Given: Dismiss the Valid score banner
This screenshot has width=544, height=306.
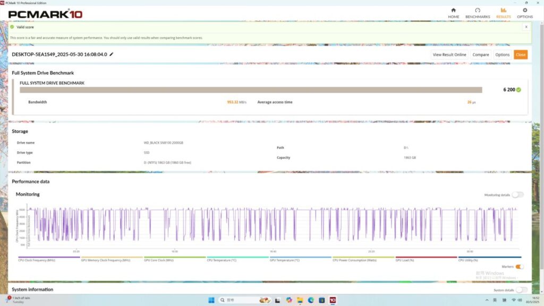Looking at the screenshot, I should click(526, 27).
